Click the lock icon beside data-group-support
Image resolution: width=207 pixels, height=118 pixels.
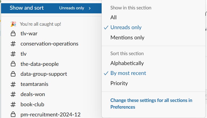point(13,74)
